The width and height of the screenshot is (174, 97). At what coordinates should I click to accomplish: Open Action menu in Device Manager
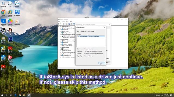(x=63, y=22)
